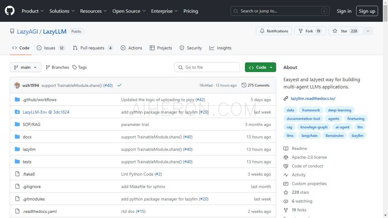
Task: Open the Branches link
Action: [x=57, y=67]
